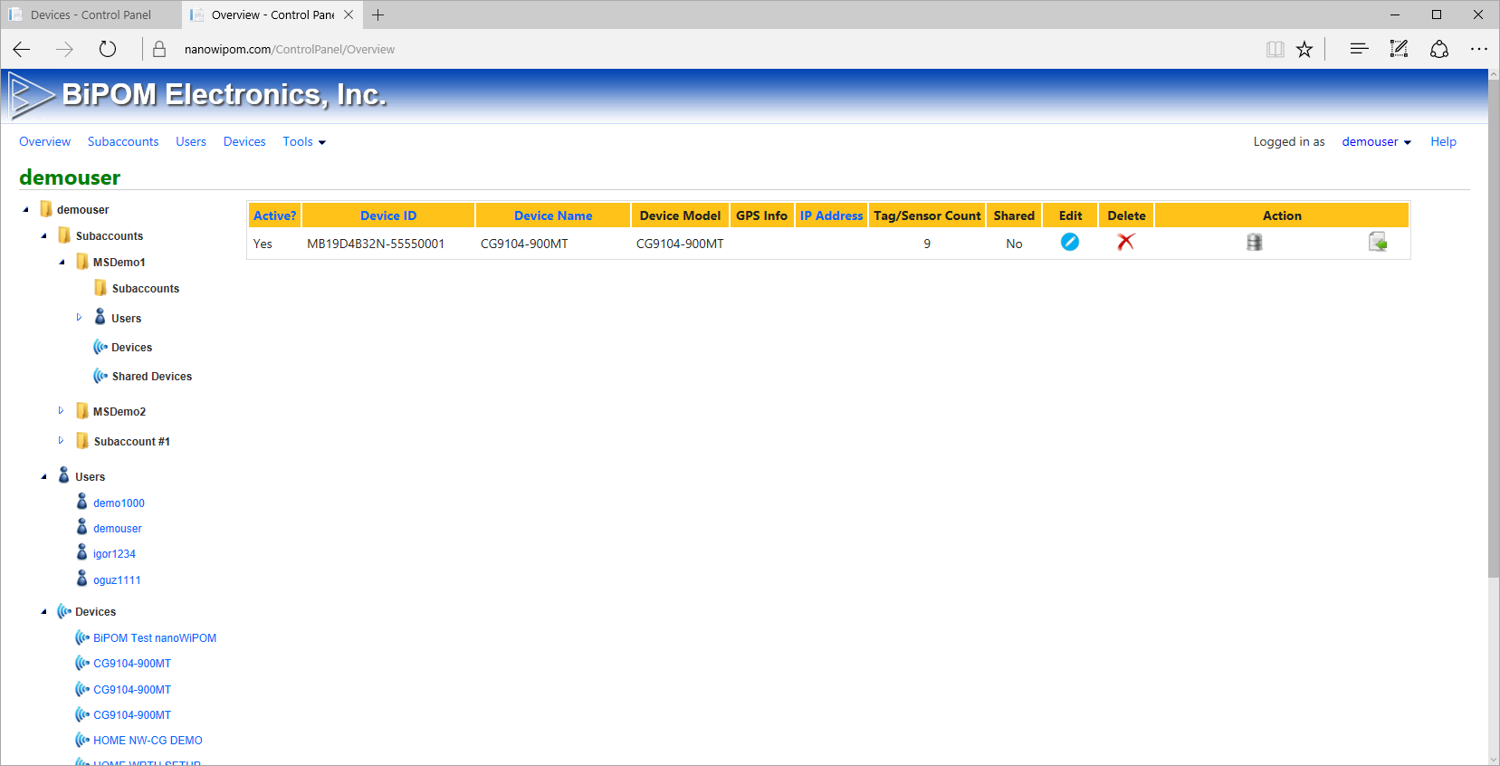Image resolution: width=1500 pixels, height=766 pixels.
Task: Make a web note icon
Action: [1399, 49]
